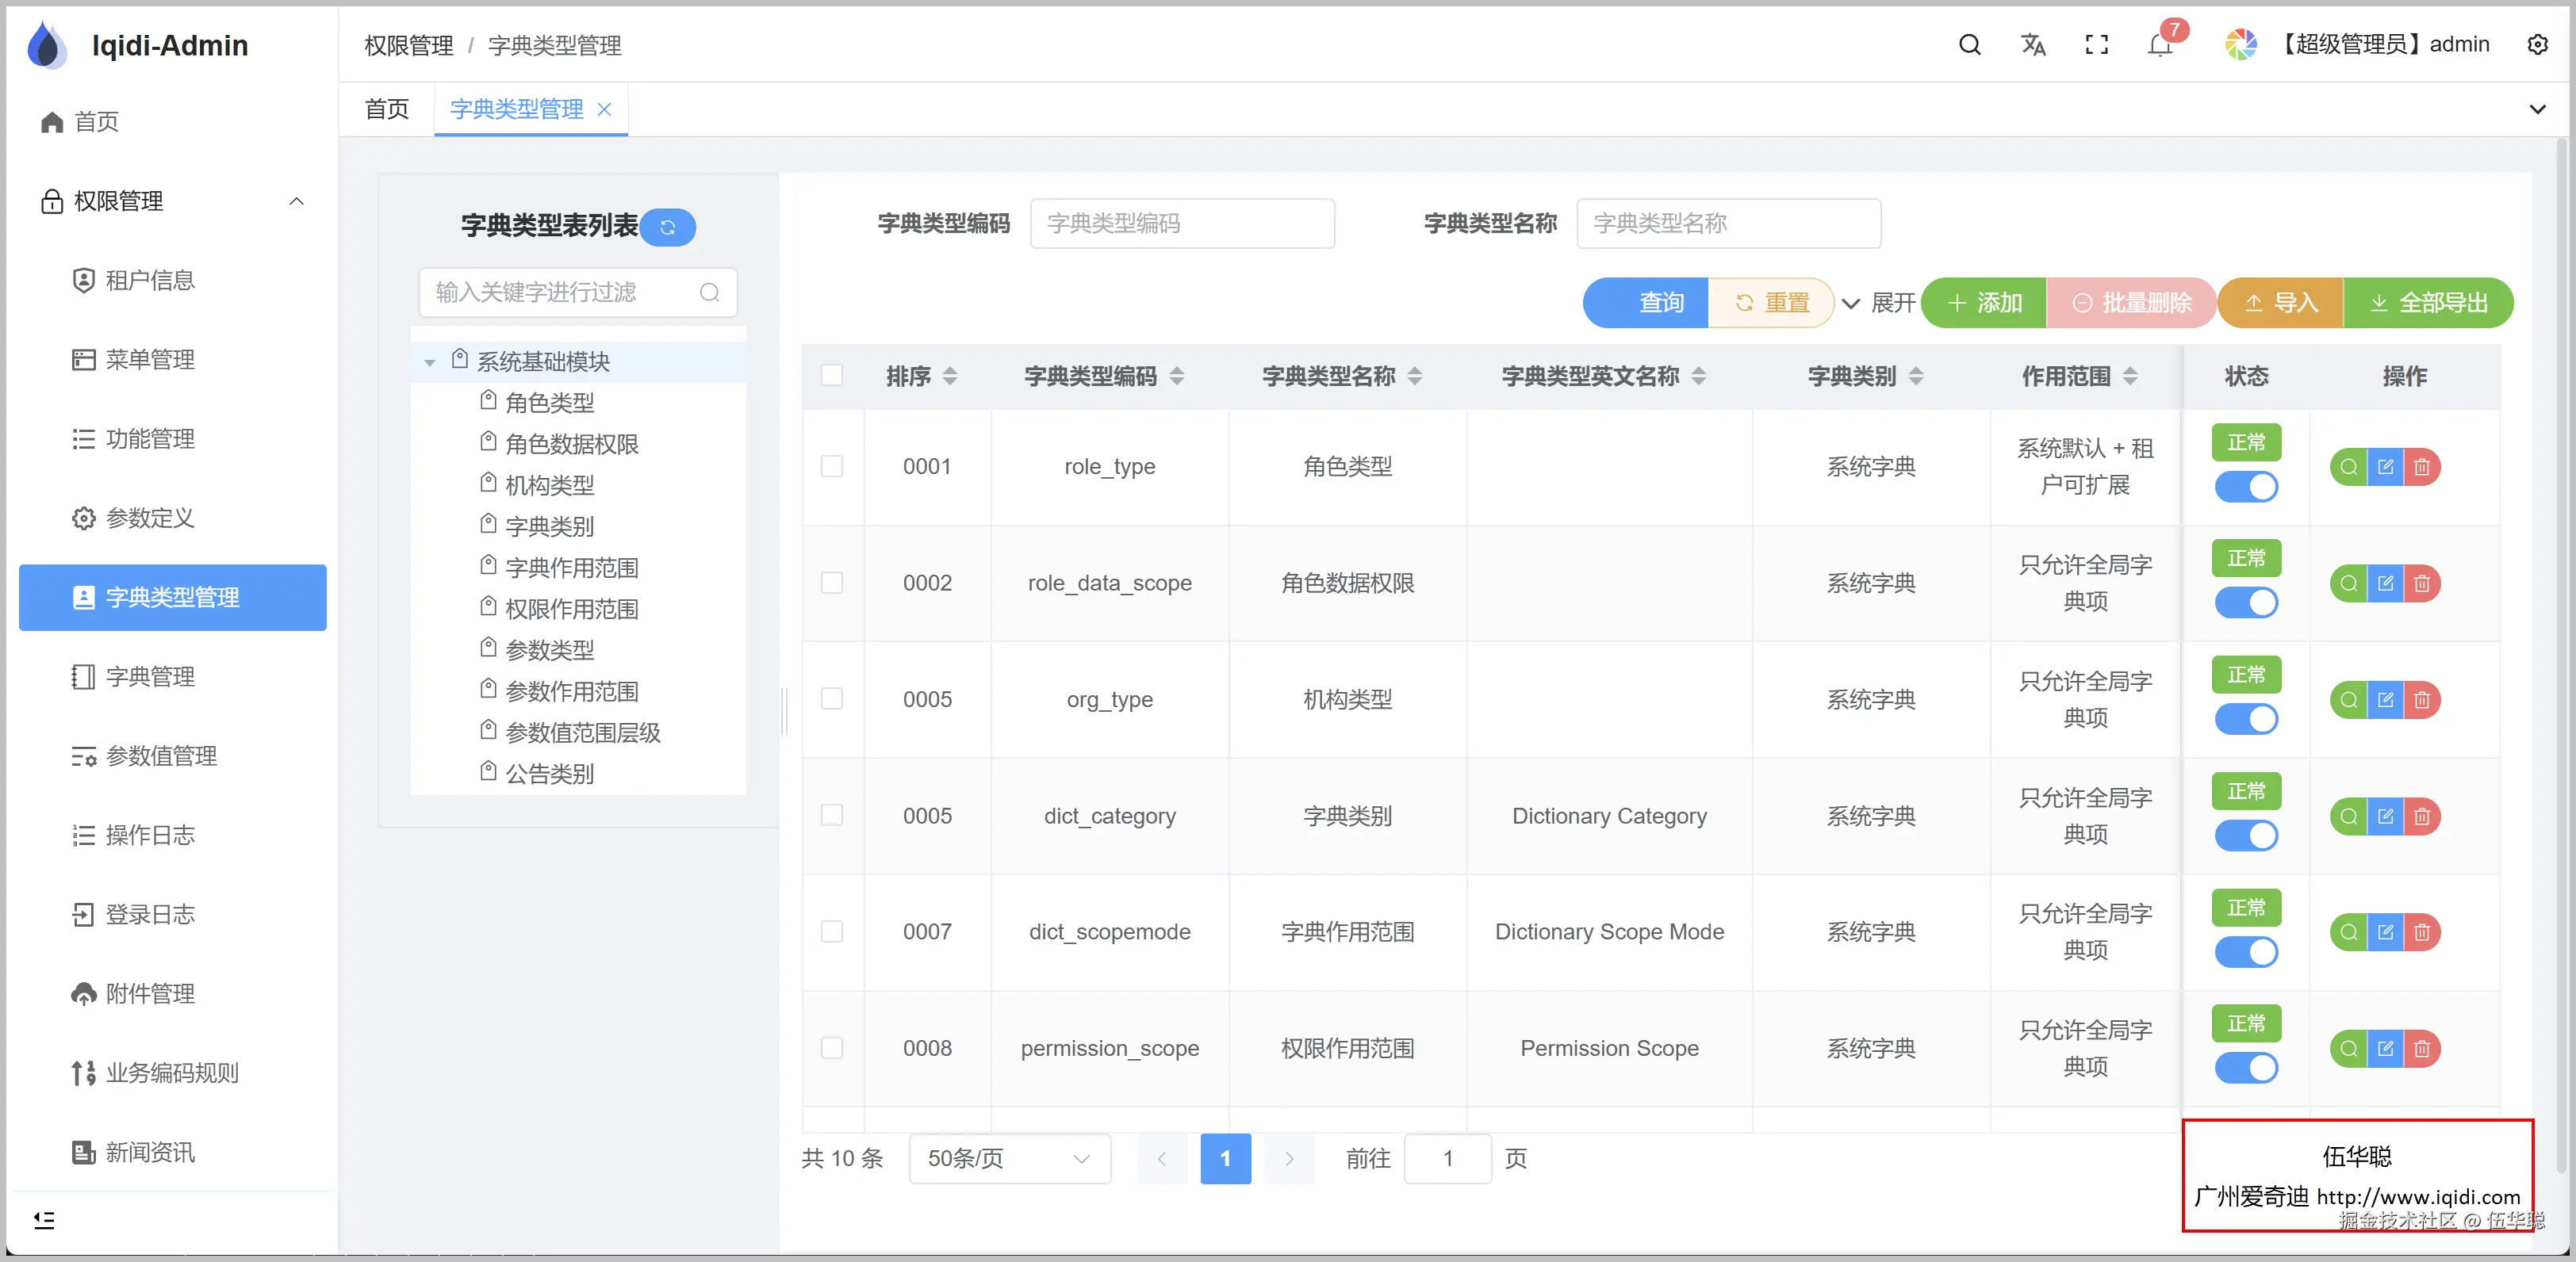Toggle status switch for org_type row
Viewport: 2576px width, 1262px height.
tap(2246, 720)
